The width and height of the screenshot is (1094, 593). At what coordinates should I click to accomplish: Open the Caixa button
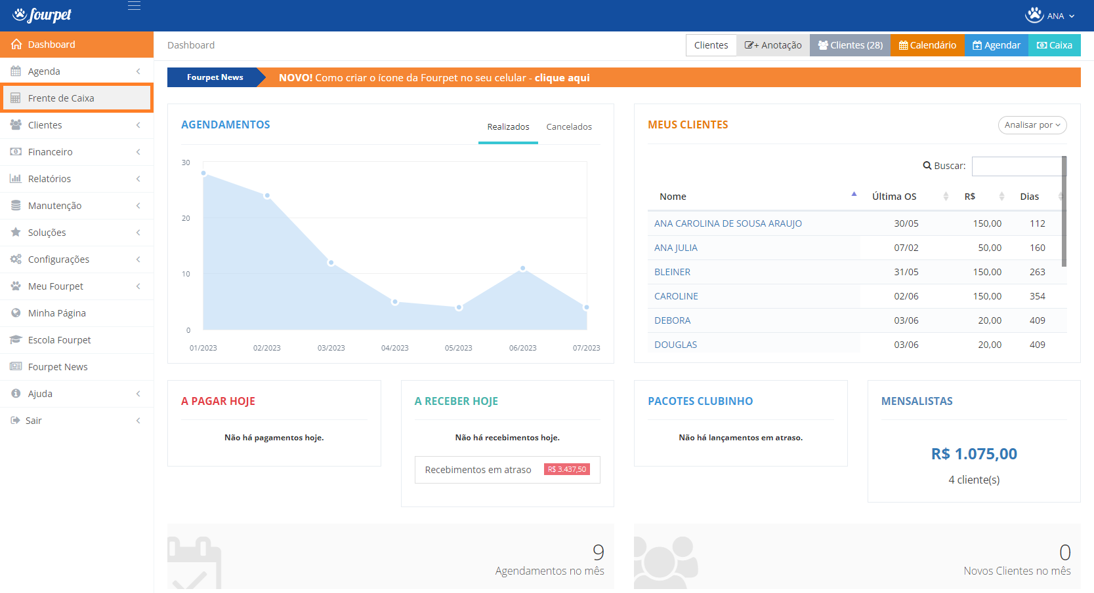(1055, 45)
